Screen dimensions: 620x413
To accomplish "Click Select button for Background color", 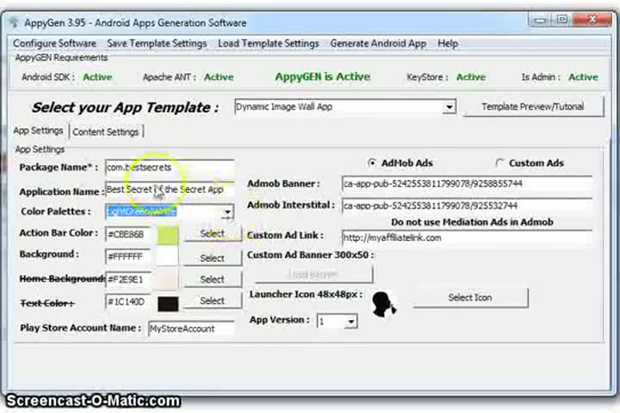I will click(x=213, y=257).
